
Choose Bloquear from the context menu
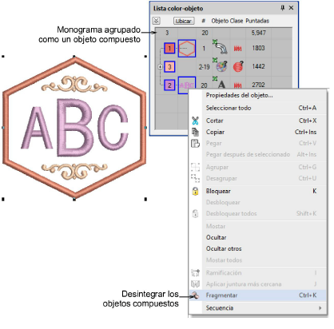(x=257, y=191)
